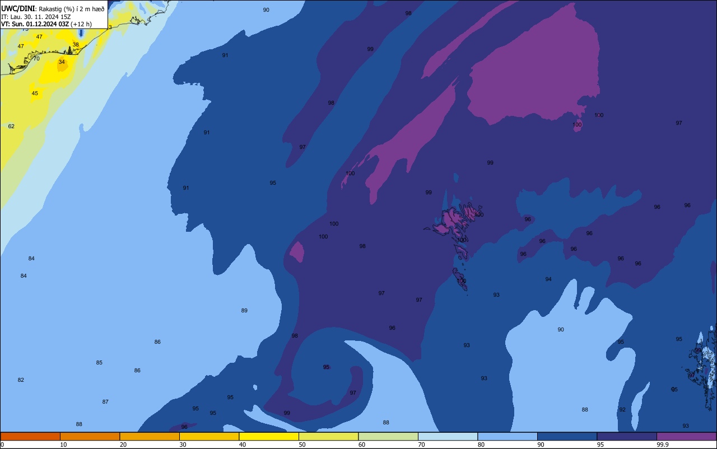Click the medium blue 90–95 legend swatch
The width and height of the screenshot is (717, 449).
pos(567,436)
